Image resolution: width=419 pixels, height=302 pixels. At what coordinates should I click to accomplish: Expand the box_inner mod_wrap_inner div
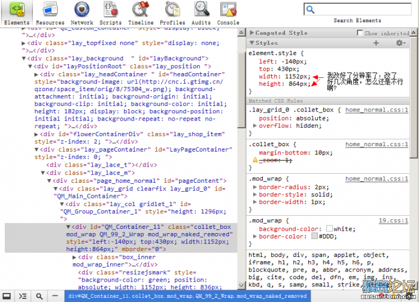pyautogui.click(x=75, y=257)
